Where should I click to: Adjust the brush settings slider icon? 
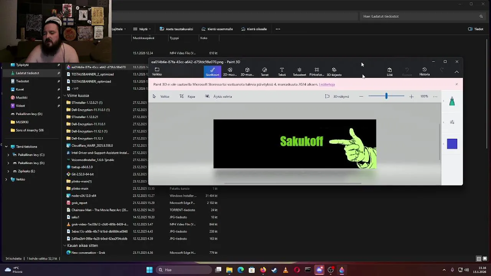pyautogui.click(x=452, y=122)
